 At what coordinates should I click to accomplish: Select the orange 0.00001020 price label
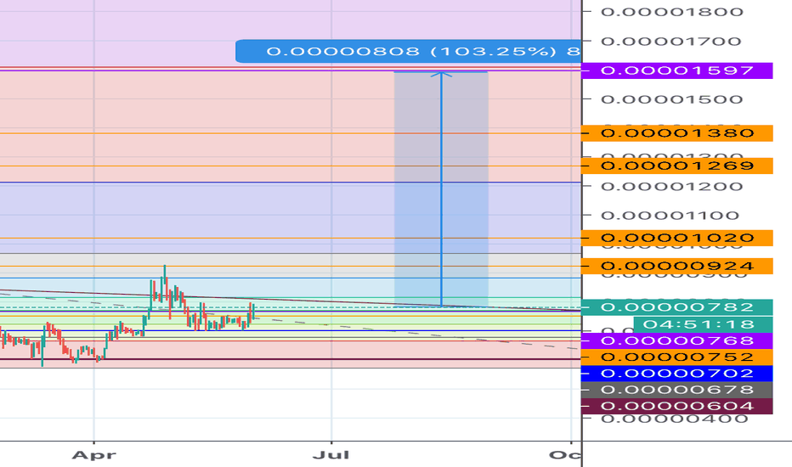click(676, 238)
